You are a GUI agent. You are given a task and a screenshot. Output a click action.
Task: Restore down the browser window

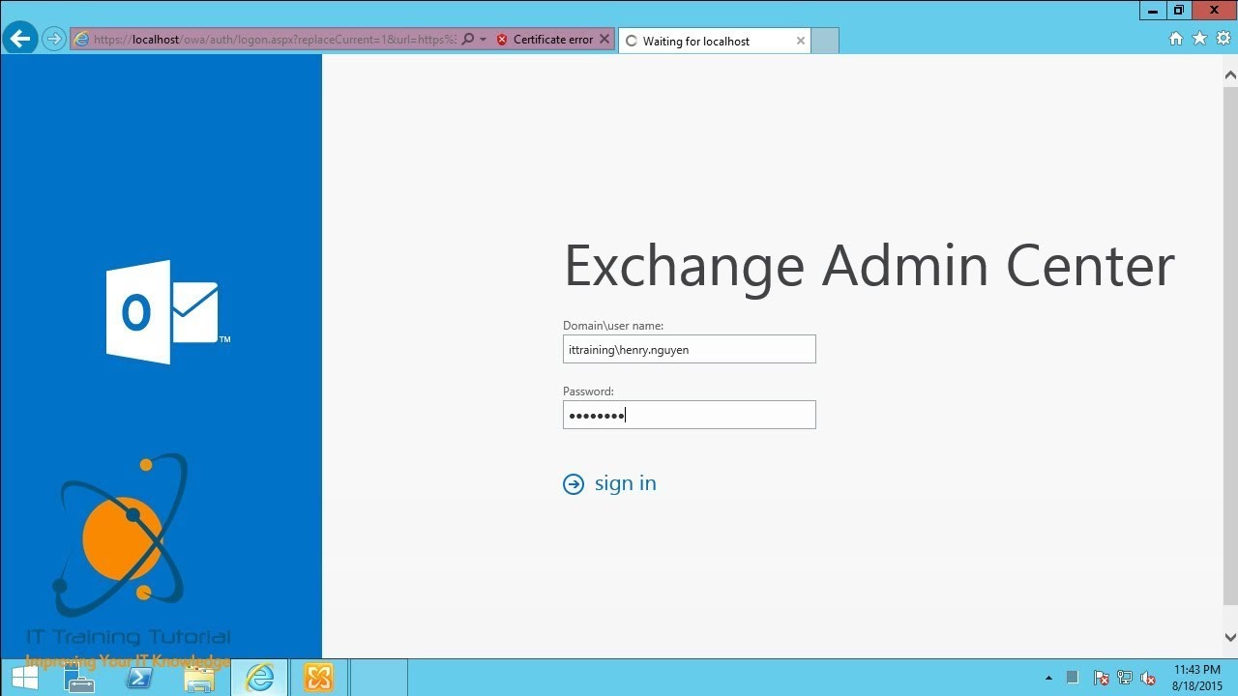[x=1179, y=10]
